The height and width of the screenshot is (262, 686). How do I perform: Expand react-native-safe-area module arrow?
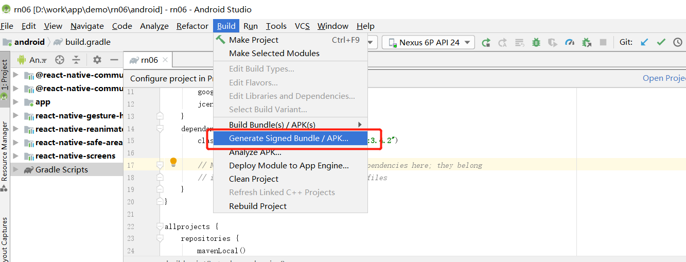pos(15,142)
